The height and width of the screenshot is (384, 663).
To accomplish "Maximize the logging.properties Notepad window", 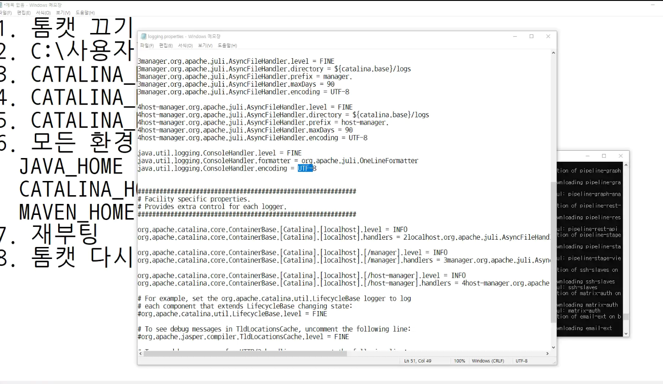I will tap(531, 36).
